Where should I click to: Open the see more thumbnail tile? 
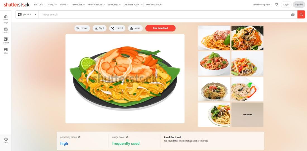(x=248, y=115)
